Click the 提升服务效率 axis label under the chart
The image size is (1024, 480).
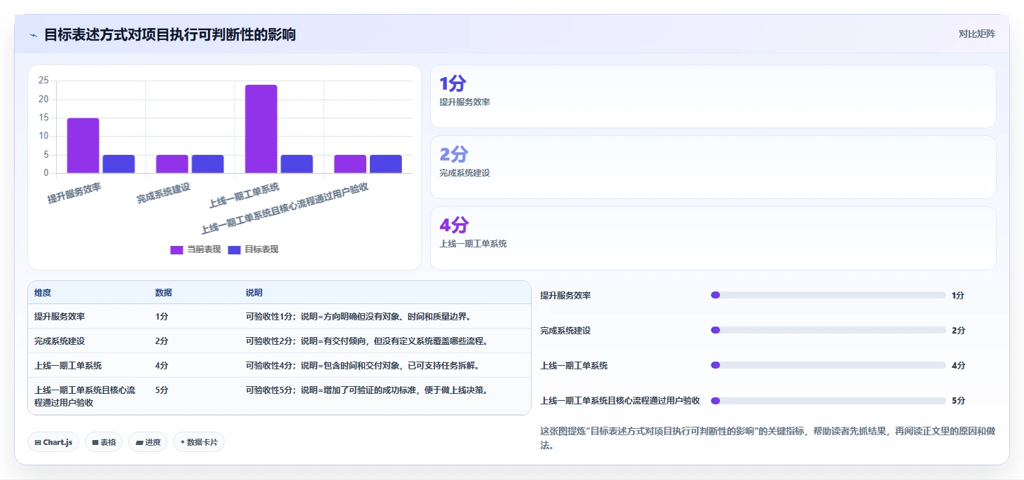74,193
